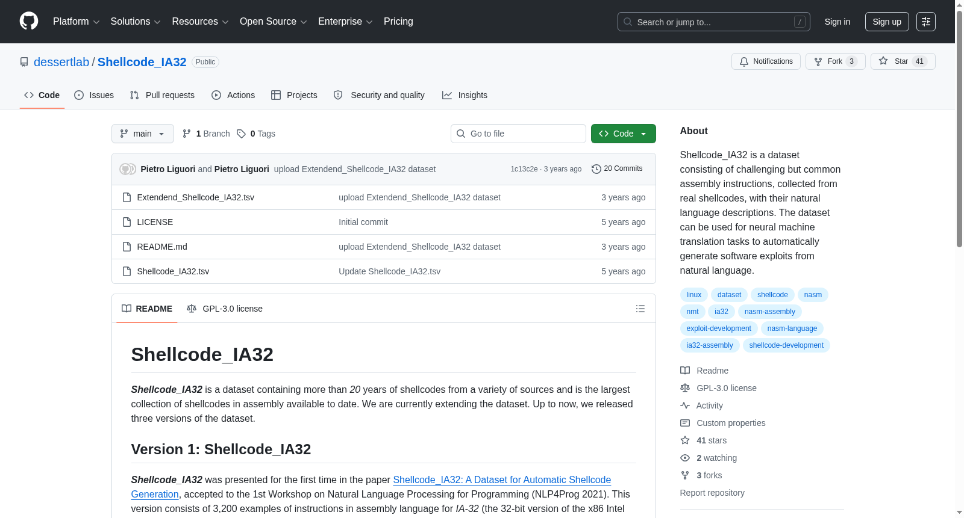Click the Sign up button
Image resolution: width=964 pixels, height=518 pixels.
(x=887, y=22)
